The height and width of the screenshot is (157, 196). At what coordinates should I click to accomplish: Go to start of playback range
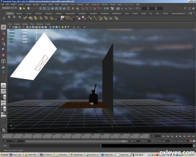(163, 136)
